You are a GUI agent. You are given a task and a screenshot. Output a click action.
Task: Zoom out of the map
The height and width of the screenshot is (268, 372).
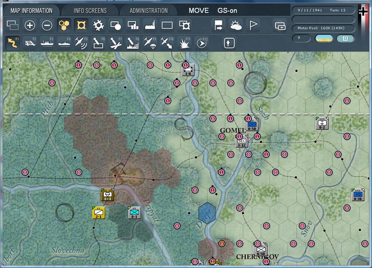tap(47, 25)
